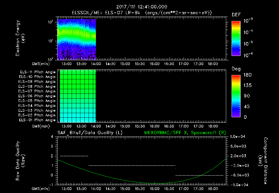Click the ELS-02 Pitch Angle row label

tap(37, 115)
